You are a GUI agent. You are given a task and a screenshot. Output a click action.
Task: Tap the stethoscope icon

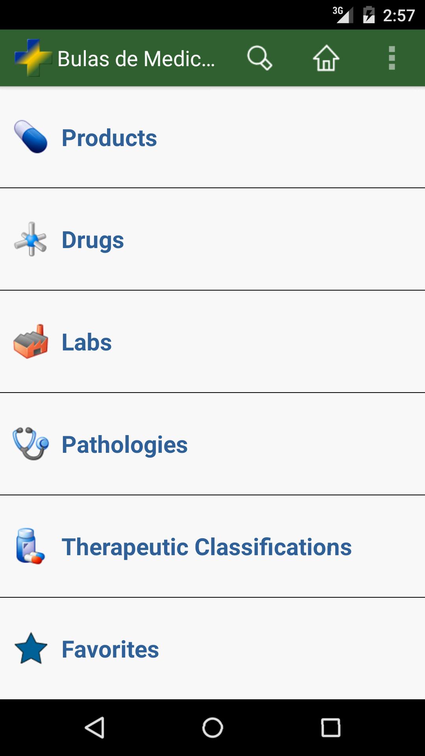(x=31, y=444)
